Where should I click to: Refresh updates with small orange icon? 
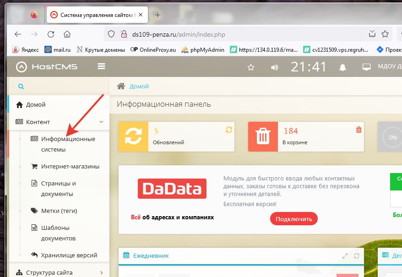point(229,130)
